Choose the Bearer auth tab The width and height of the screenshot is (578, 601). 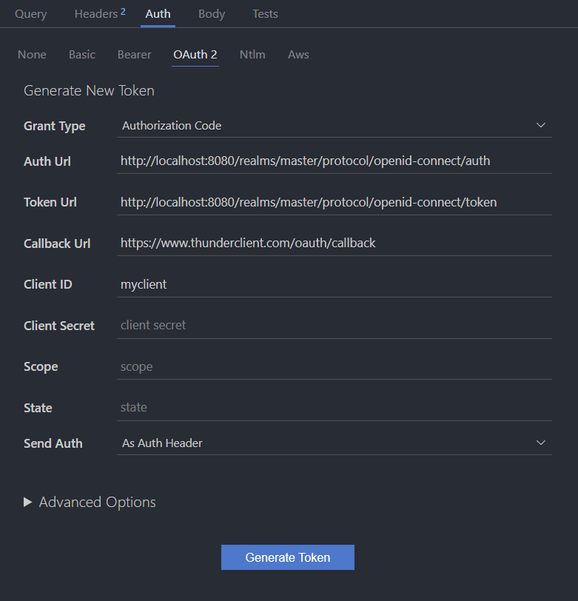click(x=134, y=55)
